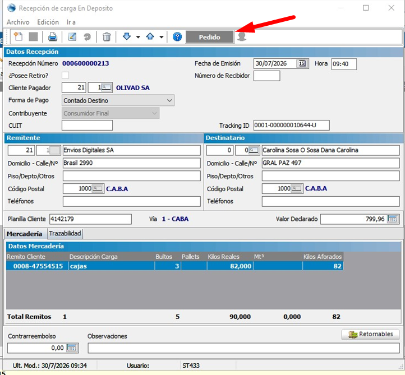405x375 pixels.
Task: Open dropdown arrow next to down arrow icon
Action: (x=138, y=37)
